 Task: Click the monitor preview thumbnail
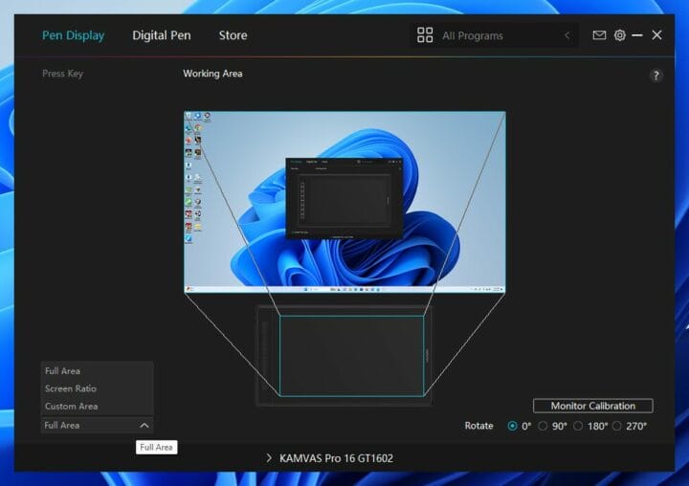tap(344, 202)
